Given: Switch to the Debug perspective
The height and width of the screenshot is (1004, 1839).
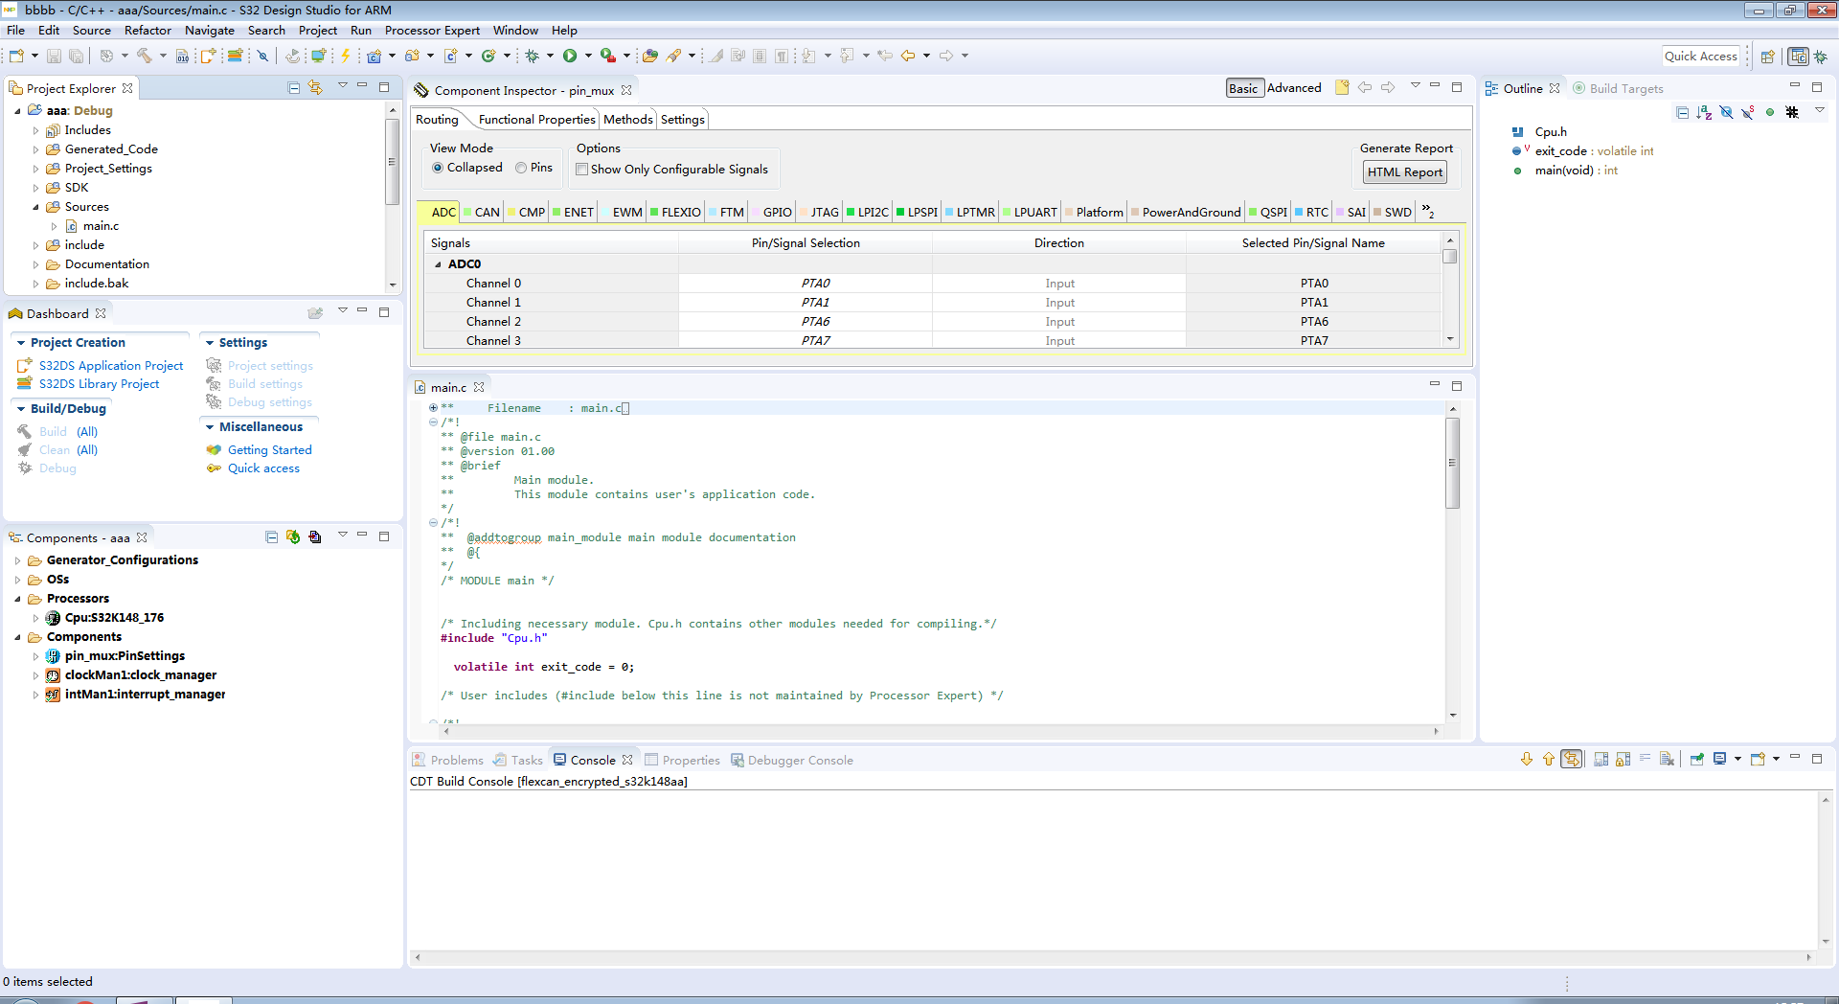Looking at the screenshot, I should pyautogui.click(x=1821, y=57).
